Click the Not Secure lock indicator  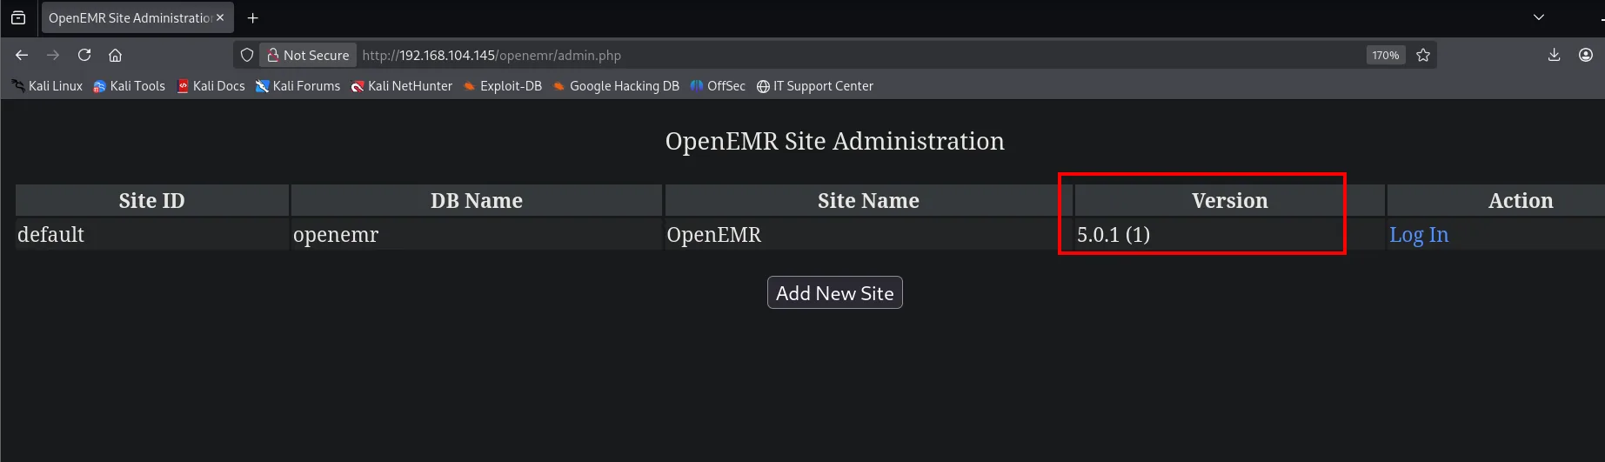pos(308,55)
